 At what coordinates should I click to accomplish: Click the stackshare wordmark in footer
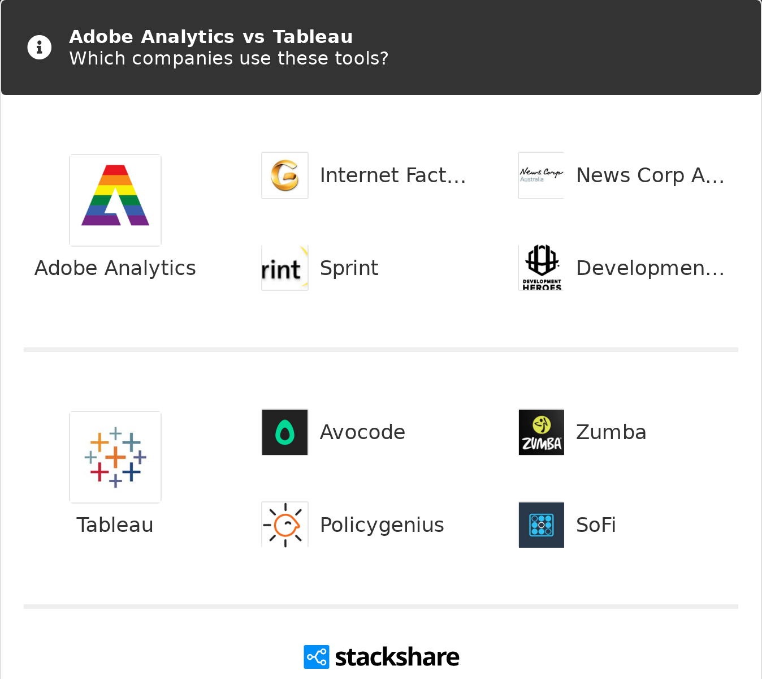point(397,657)
